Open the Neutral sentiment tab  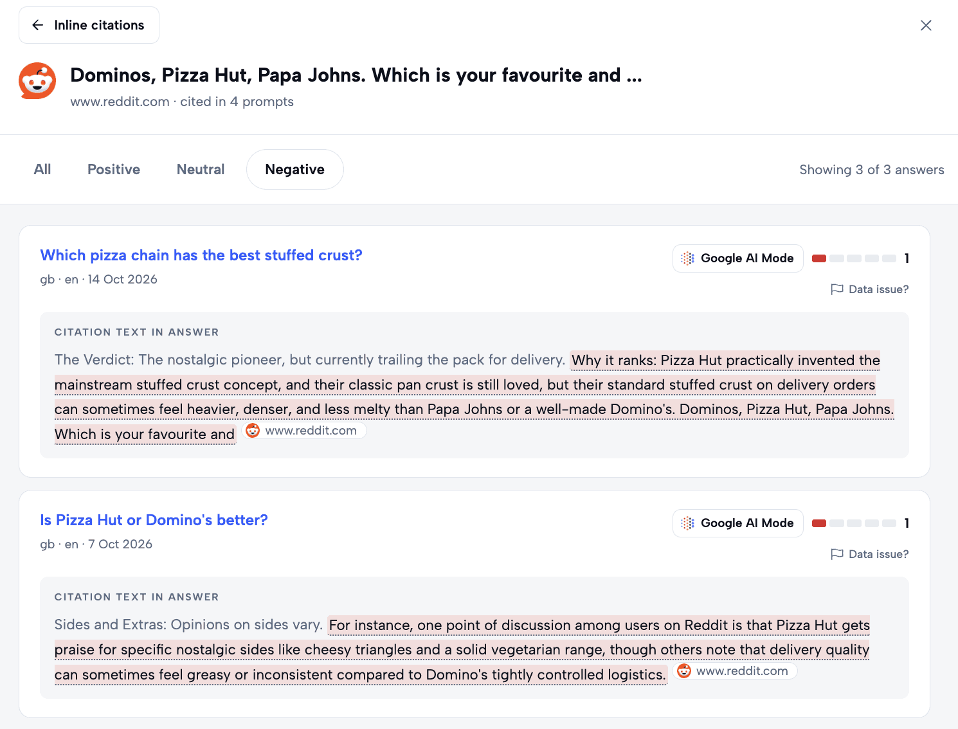tap(201, 169)
